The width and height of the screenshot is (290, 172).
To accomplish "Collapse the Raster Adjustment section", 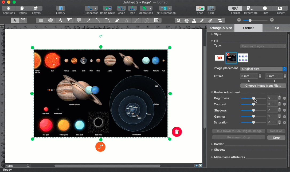I will coord(212,92).
